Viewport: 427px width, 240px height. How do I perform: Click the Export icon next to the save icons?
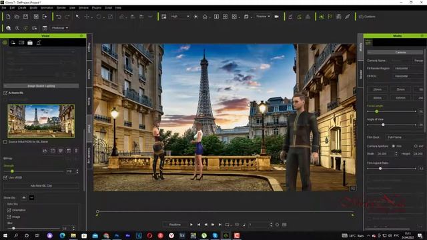pos(45,17)
